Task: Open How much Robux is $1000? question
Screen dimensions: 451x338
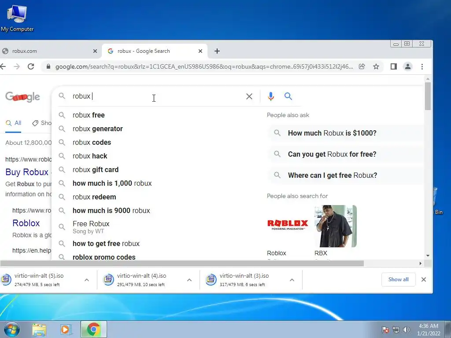Action: [x=345, y=133]
